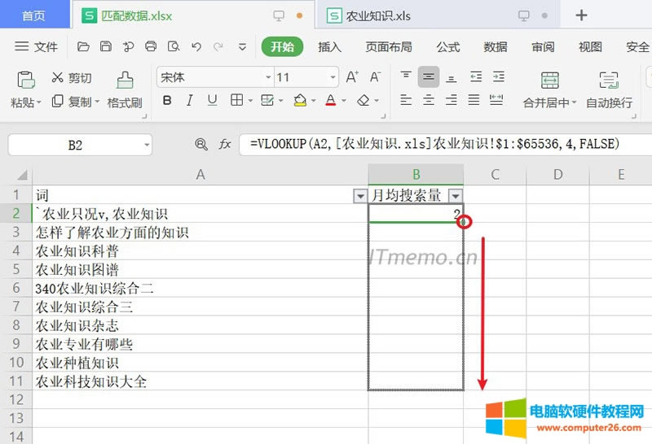Click the red font color button
The image size is (652, 444).
click(331, 101)
